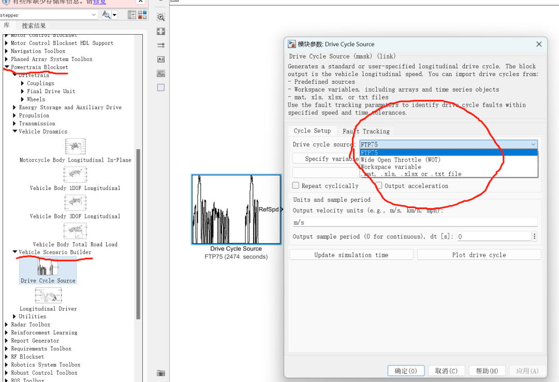Expand Energy Storage and Auxiliary Drive
The height and width of the screenshot is (382, 559).
14,107
